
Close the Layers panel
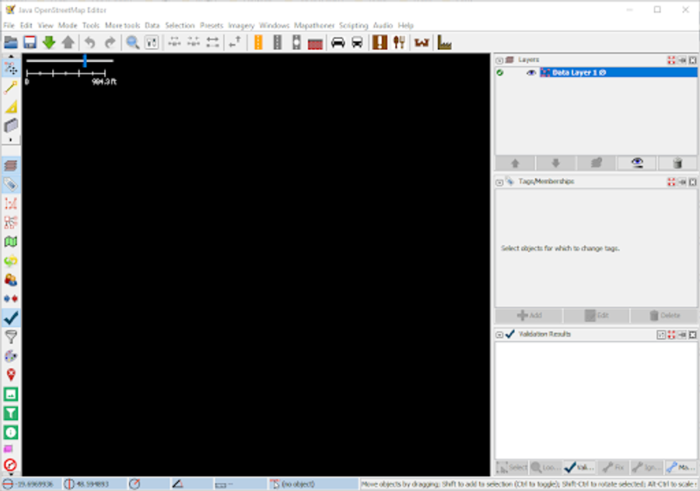coord(692,60)
